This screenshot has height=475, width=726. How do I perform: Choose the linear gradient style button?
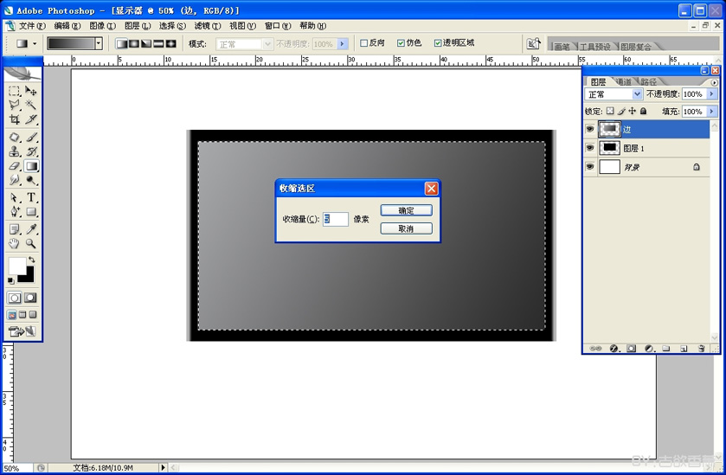coord(122,43)
